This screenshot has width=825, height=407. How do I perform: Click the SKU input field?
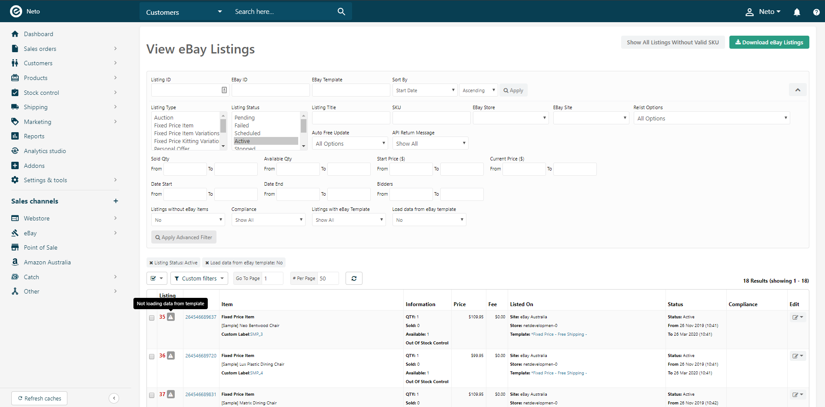click(431, 118)
